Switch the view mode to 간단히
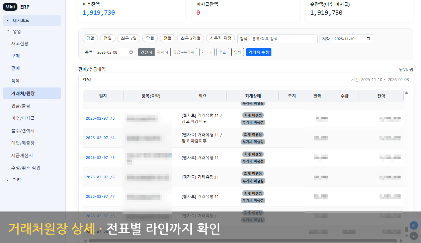Image resolution: width=421 pixels, height=243 pixels. [146, 52]
